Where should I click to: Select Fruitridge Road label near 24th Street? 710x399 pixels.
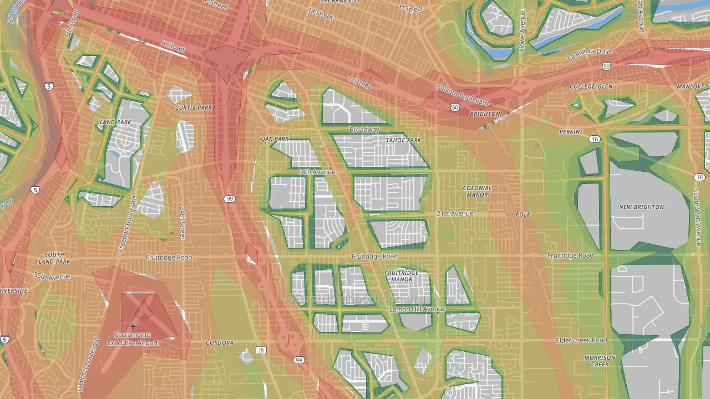(169, 258)
